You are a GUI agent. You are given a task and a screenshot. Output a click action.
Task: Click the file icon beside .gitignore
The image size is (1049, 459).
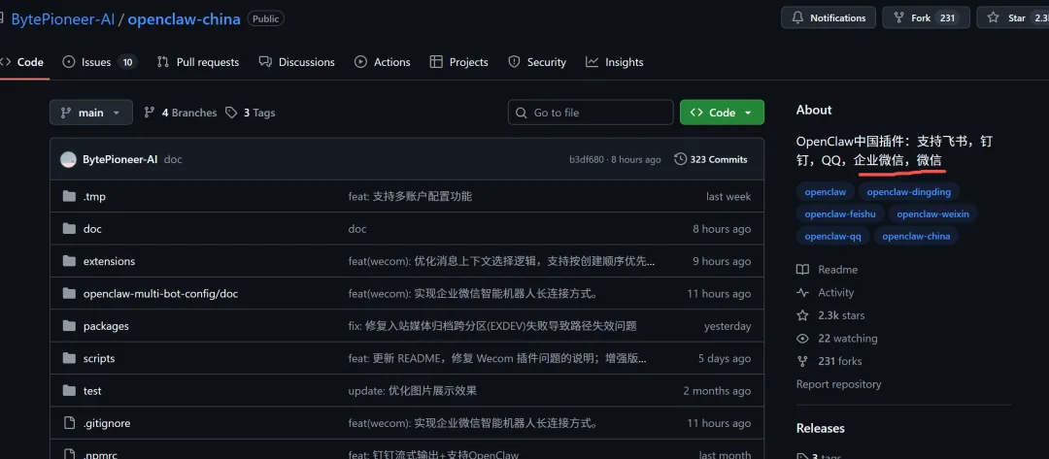[x=69, y=423]
